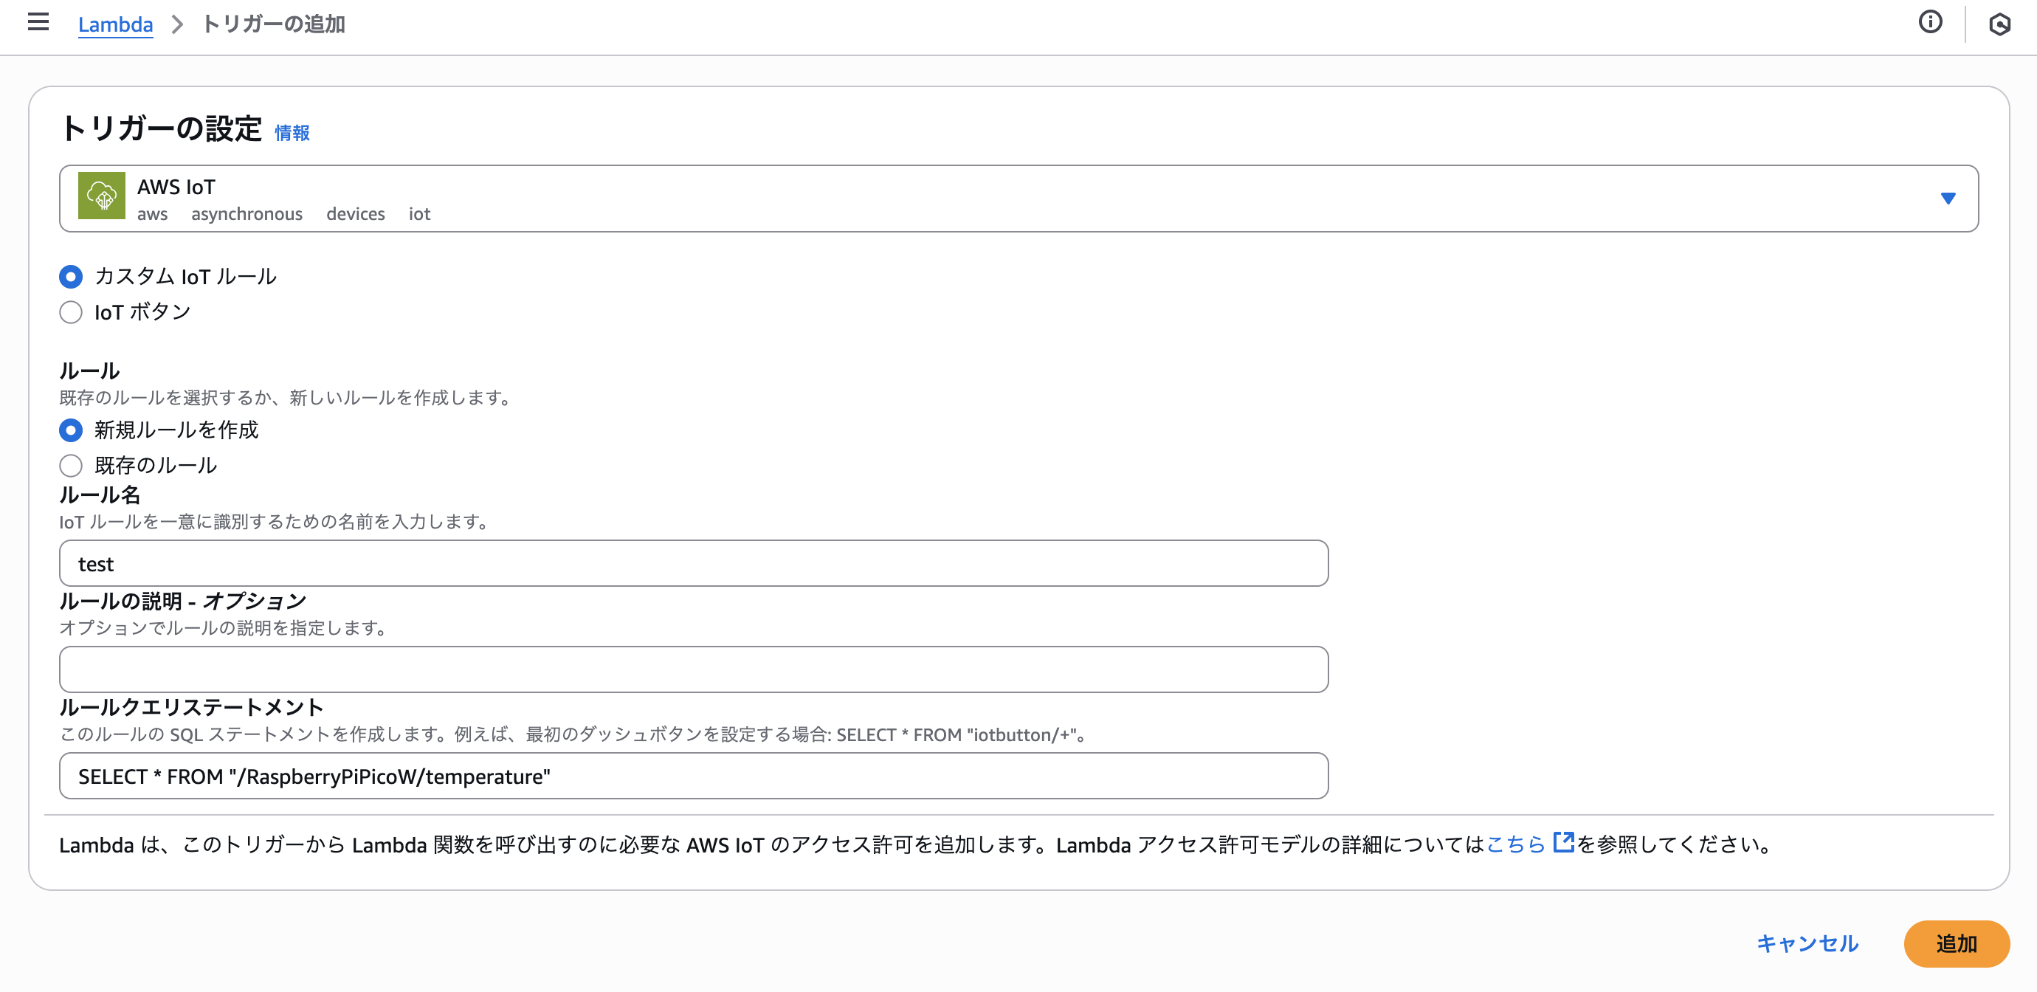Click the green AWS IoT service icon
This screenshot has height=992, width=2037.
pyautogui.click(x=101, y=196)
